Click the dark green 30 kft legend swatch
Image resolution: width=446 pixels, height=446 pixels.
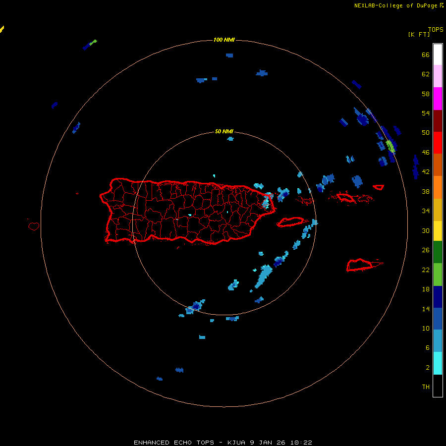click(x=438, y=252)
